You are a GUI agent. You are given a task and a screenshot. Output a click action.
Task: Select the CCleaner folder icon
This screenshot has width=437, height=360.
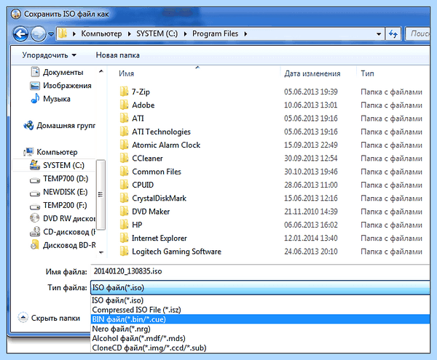pyautogui.click(x=124, y=159)
